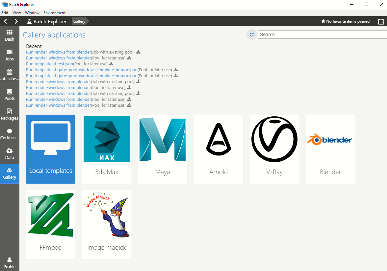
Task: Open the panel icon at header far right
Action: (381, 21)
